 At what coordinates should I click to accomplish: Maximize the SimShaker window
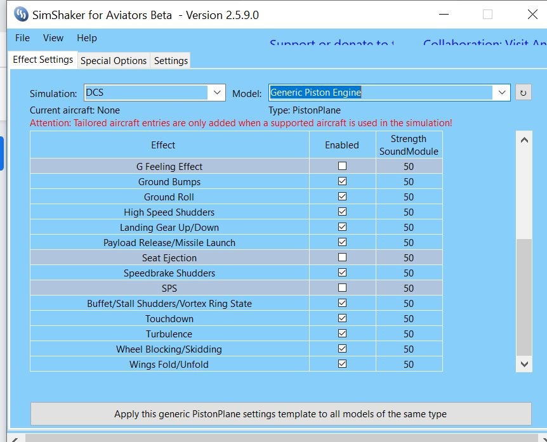tap(488, 15)
